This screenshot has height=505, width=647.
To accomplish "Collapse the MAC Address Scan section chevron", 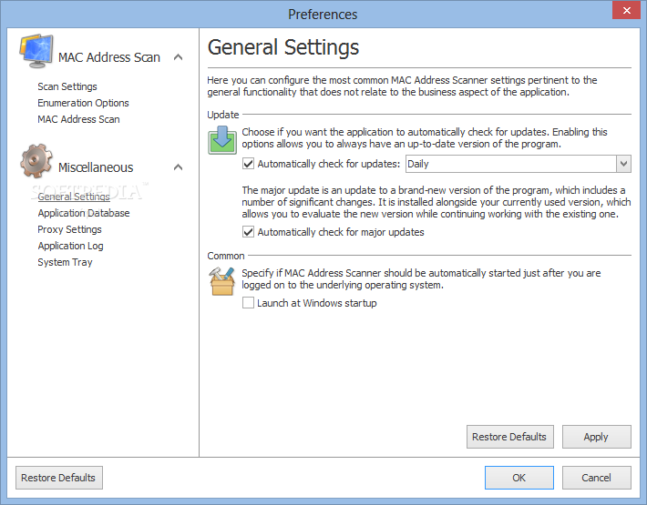I will 179,57.
